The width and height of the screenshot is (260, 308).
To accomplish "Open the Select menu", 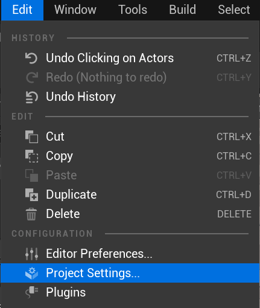I will tap(234, 10).
